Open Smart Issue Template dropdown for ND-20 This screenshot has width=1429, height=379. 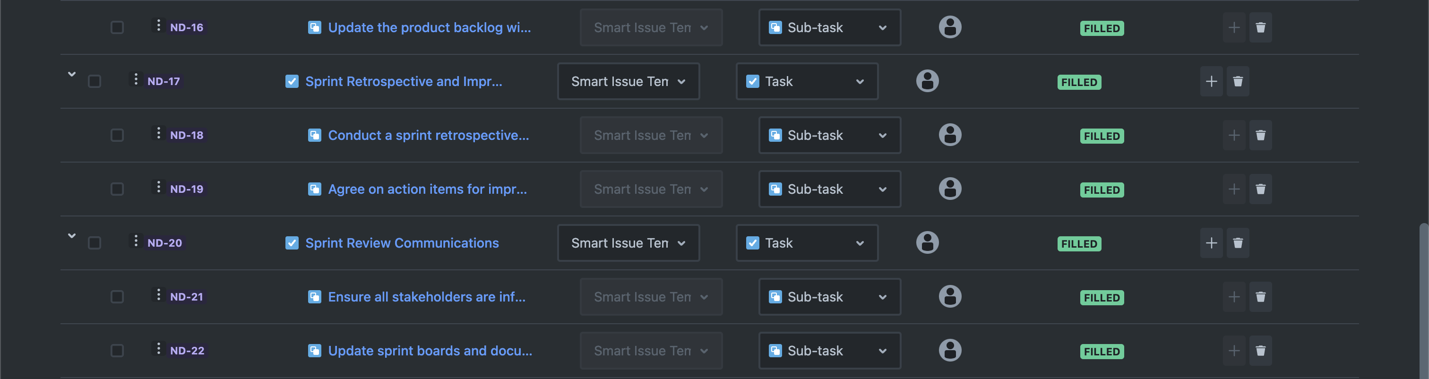pos(628,243)
